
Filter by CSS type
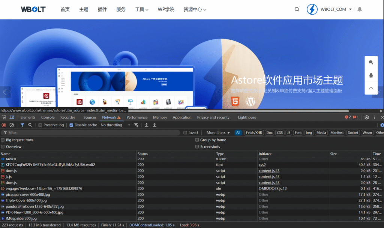(x=280, y=133)
